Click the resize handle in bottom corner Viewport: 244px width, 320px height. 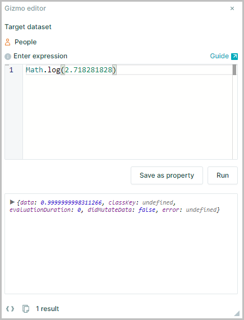click(237, 313)
